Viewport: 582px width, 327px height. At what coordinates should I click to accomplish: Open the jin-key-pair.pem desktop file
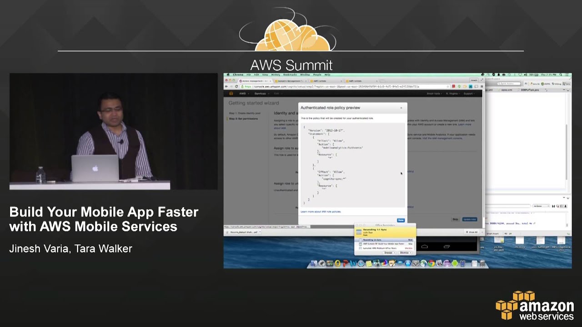499,243
